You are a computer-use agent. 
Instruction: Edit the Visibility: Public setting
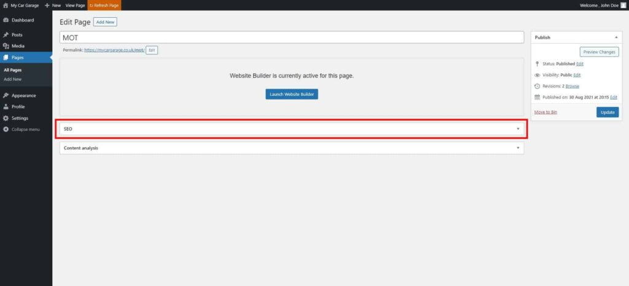[x=577, y=75]
